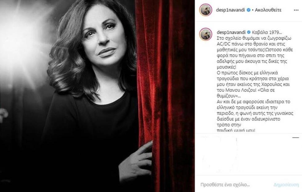The height and width of the screenshot is (192, 302).
Task: Click the verified badge next to caption username
Action: pyautogui.click(x=249, y=32)
